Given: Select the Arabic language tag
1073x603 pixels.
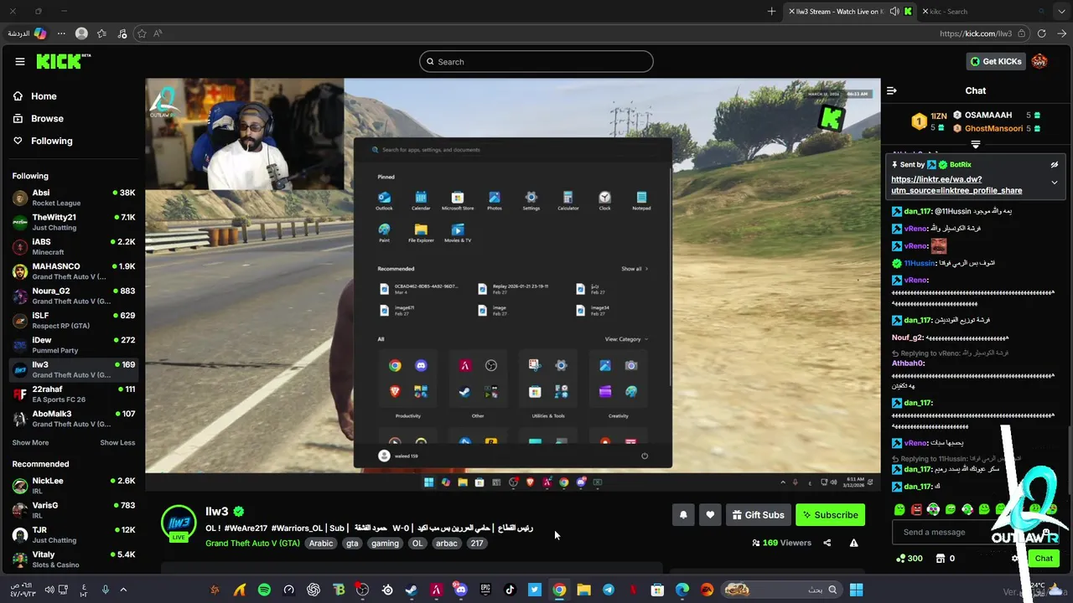Looking at the screenshot, I should click(x=321, y=544).
